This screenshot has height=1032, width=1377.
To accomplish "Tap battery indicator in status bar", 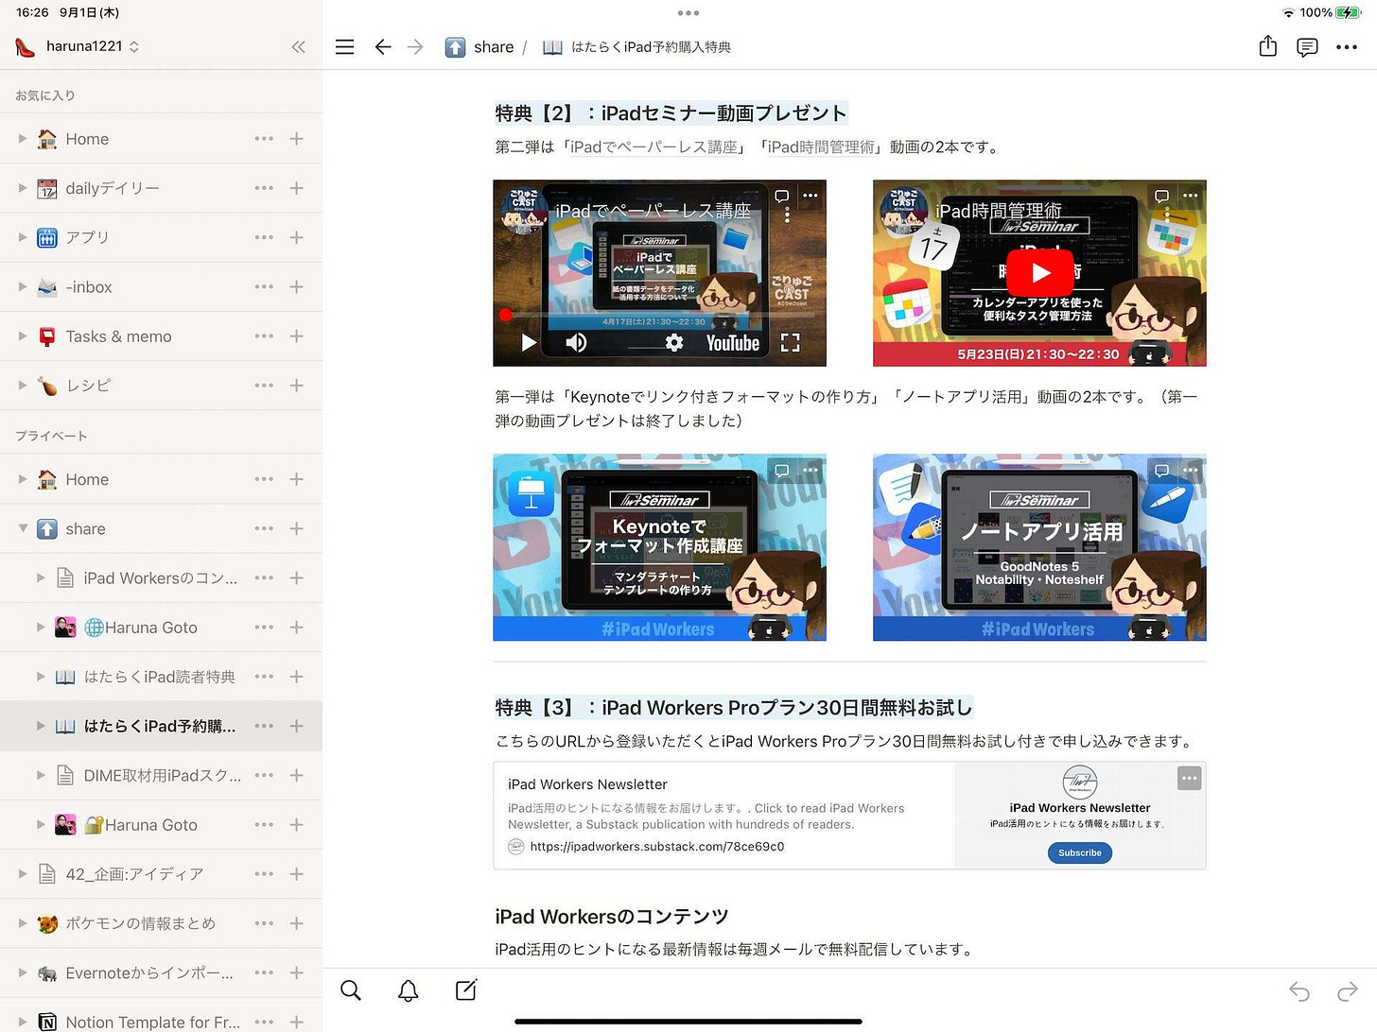I will pyautogui.click(x=1348, y=12).
